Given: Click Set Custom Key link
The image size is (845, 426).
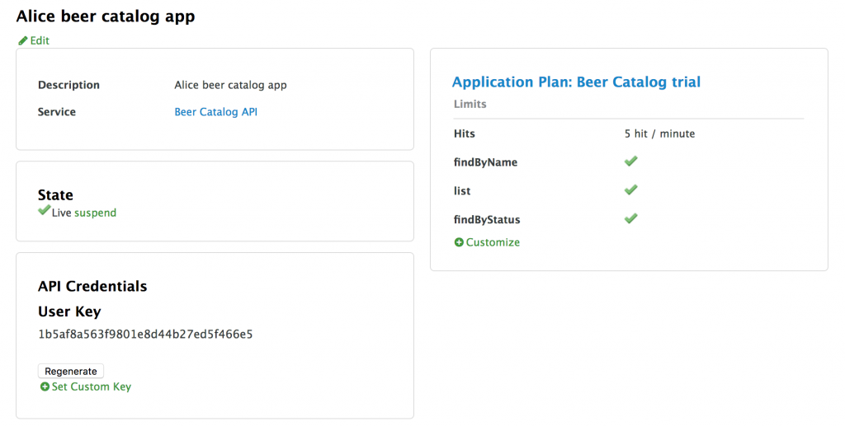Looking at the screenshot, I should coord(91,387).
